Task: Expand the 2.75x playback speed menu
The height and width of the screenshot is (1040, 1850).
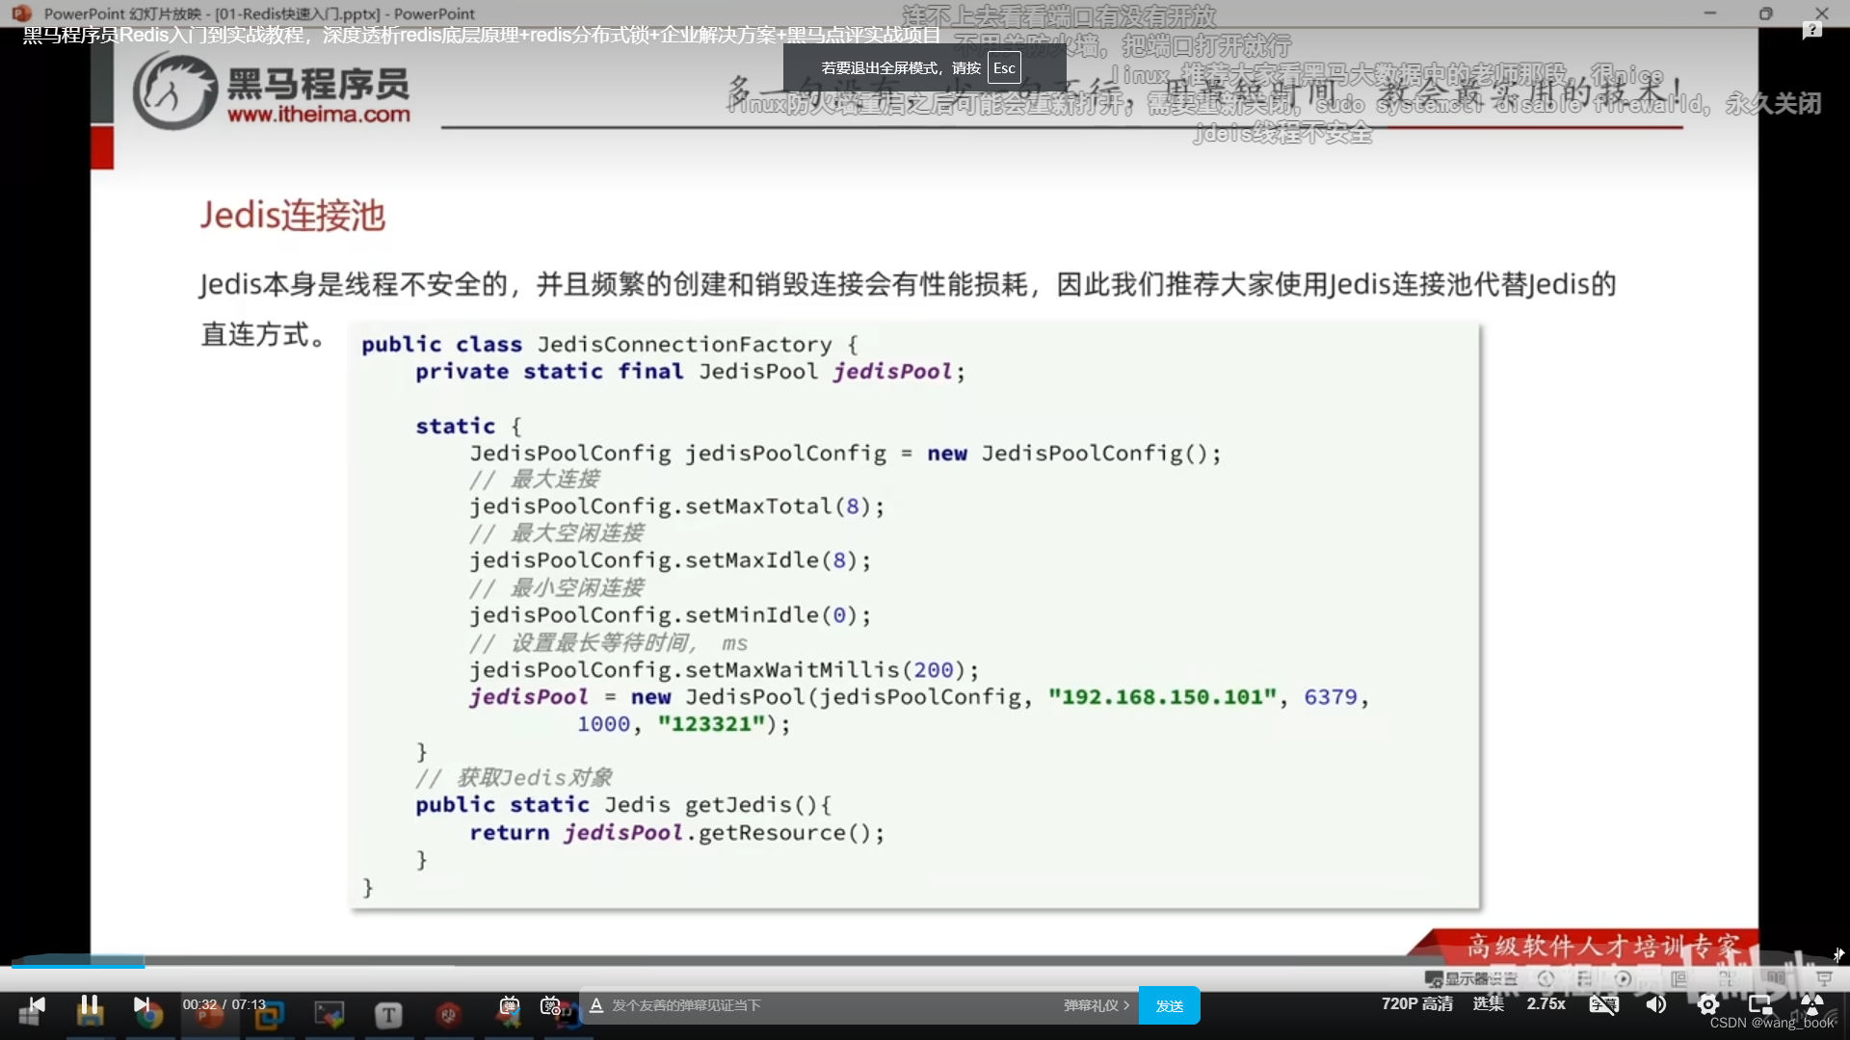Action: click(1546, 1003)
